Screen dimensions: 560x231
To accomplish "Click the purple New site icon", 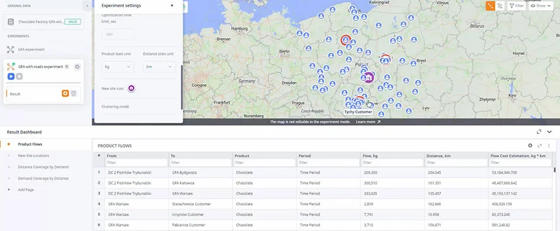I will click(x=131, y=88).
